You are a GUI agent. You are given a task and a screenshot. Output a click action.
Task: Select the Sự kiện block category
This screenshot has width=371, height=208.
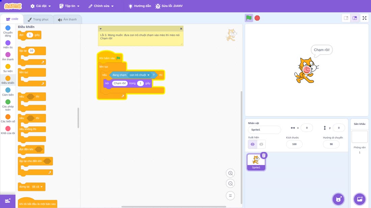coord(8,68)
